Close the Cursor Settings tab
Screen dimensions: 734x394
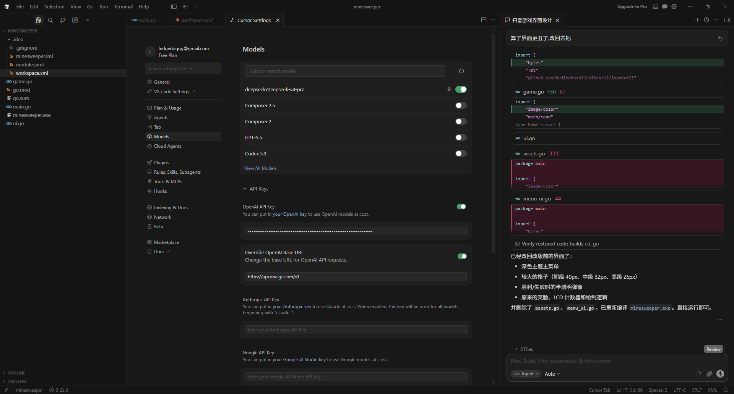(x=278, y=20)
